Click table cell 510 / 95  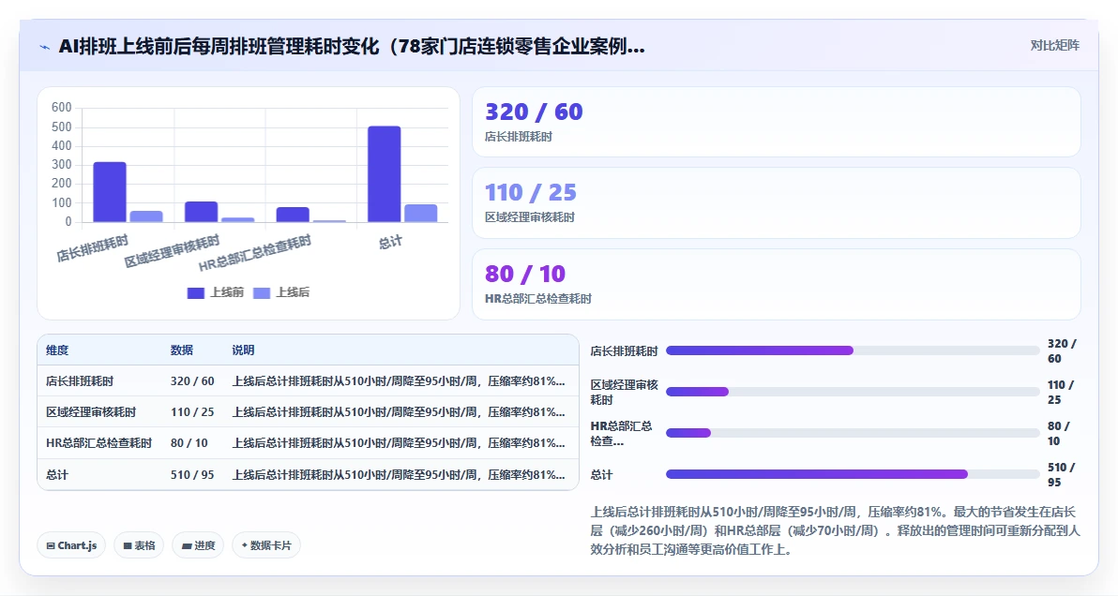pyautogui.click(x=192, y=474)
